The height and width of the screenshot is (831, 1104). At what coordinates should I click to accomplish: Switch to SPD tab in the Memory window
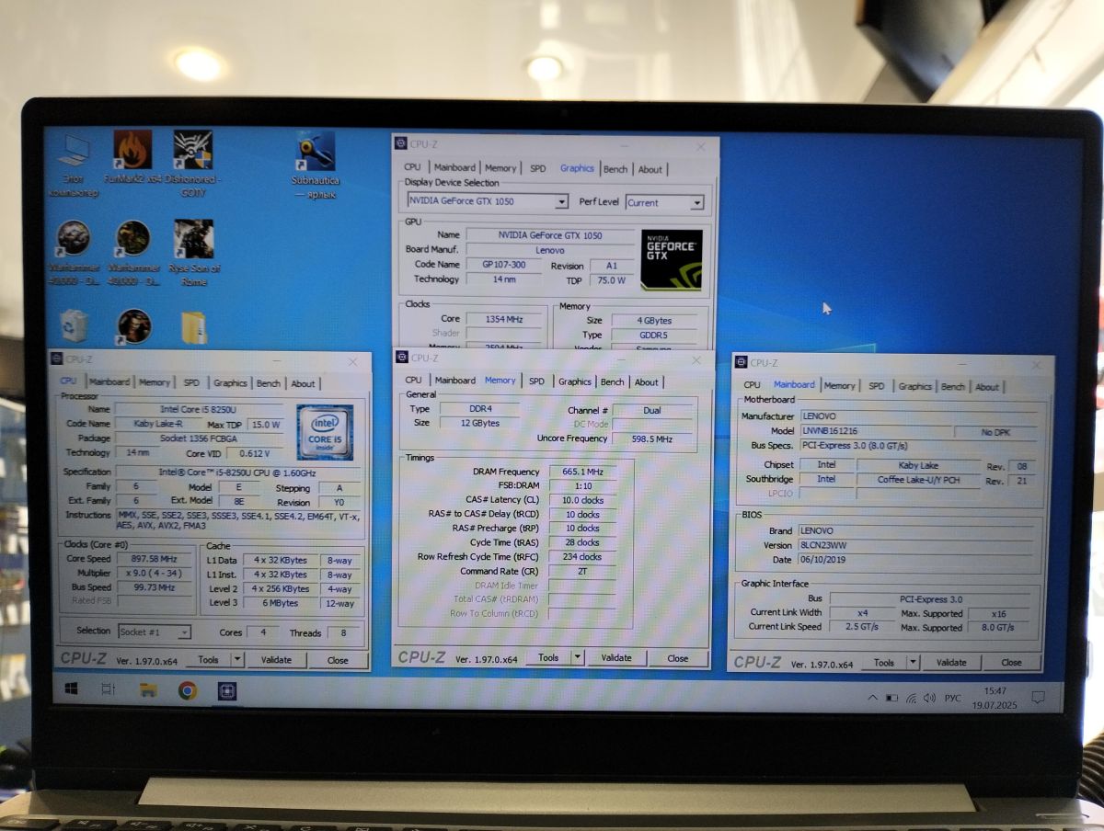(536, 381)
